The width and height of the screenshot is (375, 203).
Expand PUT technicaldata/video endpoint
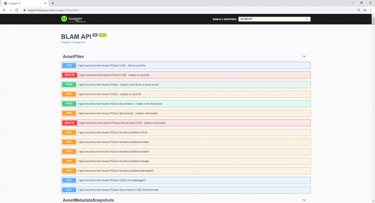[x=186, y=142]
